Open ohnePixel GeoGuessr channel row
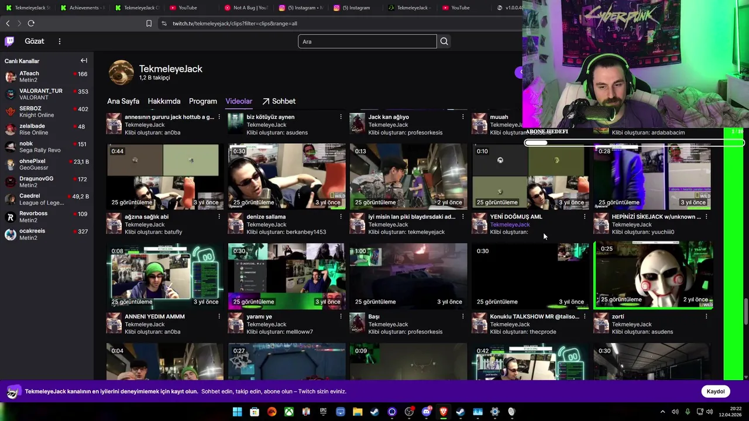This screenshot has height=421, width=749. [47, 164]
